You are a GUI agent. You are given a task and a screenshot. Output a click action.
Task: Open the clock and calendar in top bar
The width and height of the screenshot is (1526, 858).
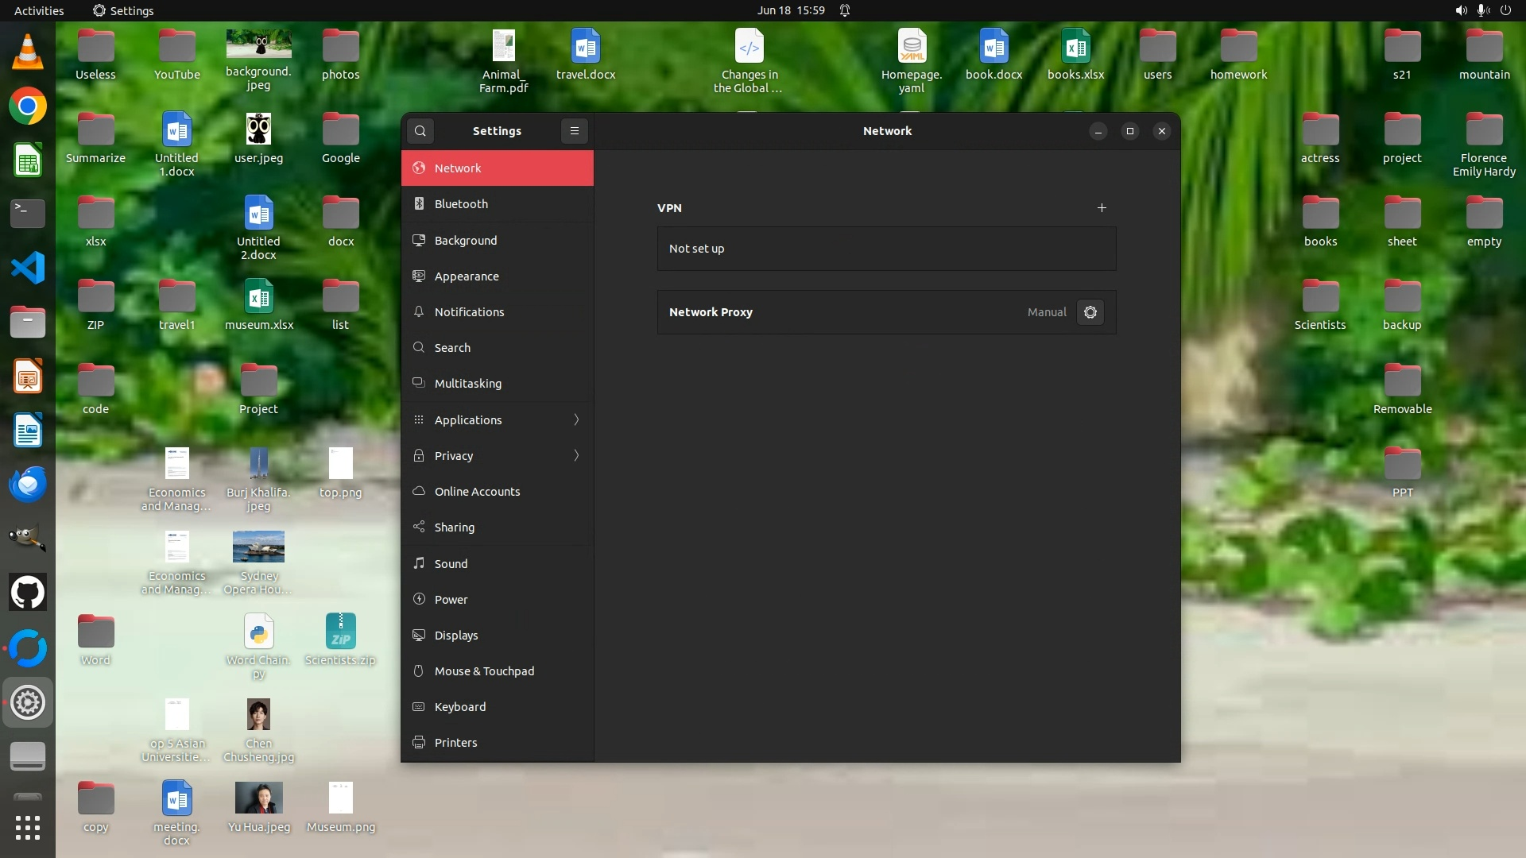(790, 10)
